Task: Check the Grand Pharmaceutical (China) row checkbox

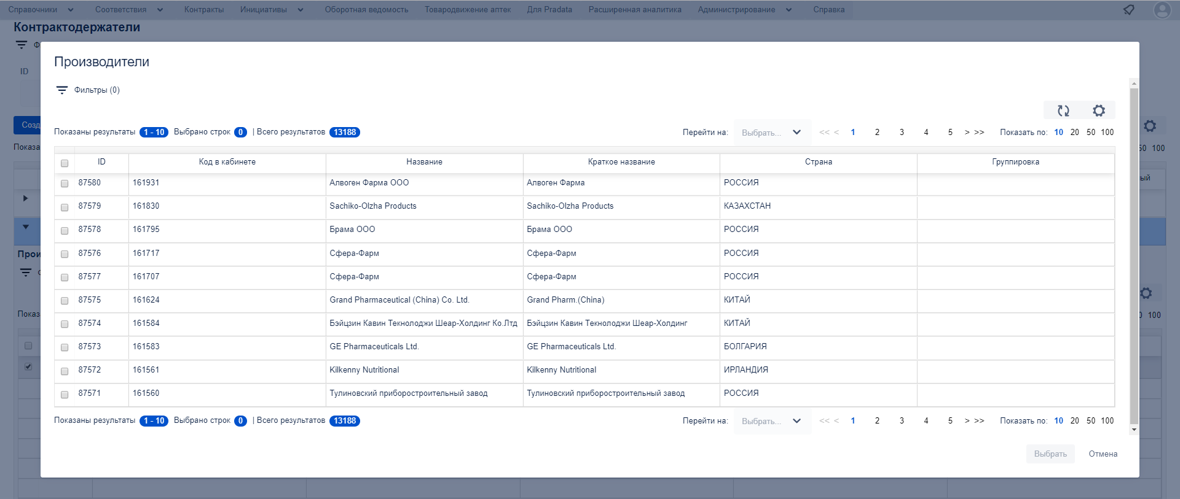Action: click(65, 301)
